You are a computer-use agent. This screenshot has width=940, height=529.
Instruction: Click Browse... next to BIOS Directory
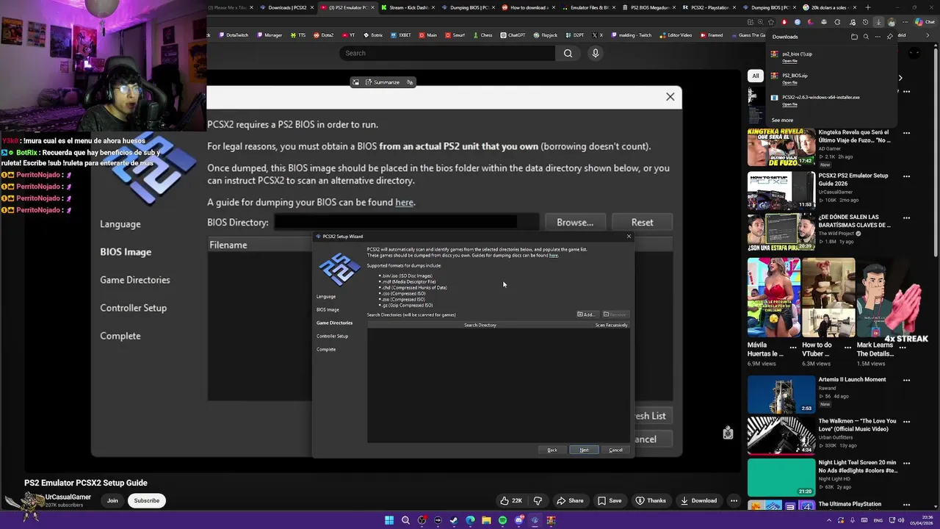[574, 223]
